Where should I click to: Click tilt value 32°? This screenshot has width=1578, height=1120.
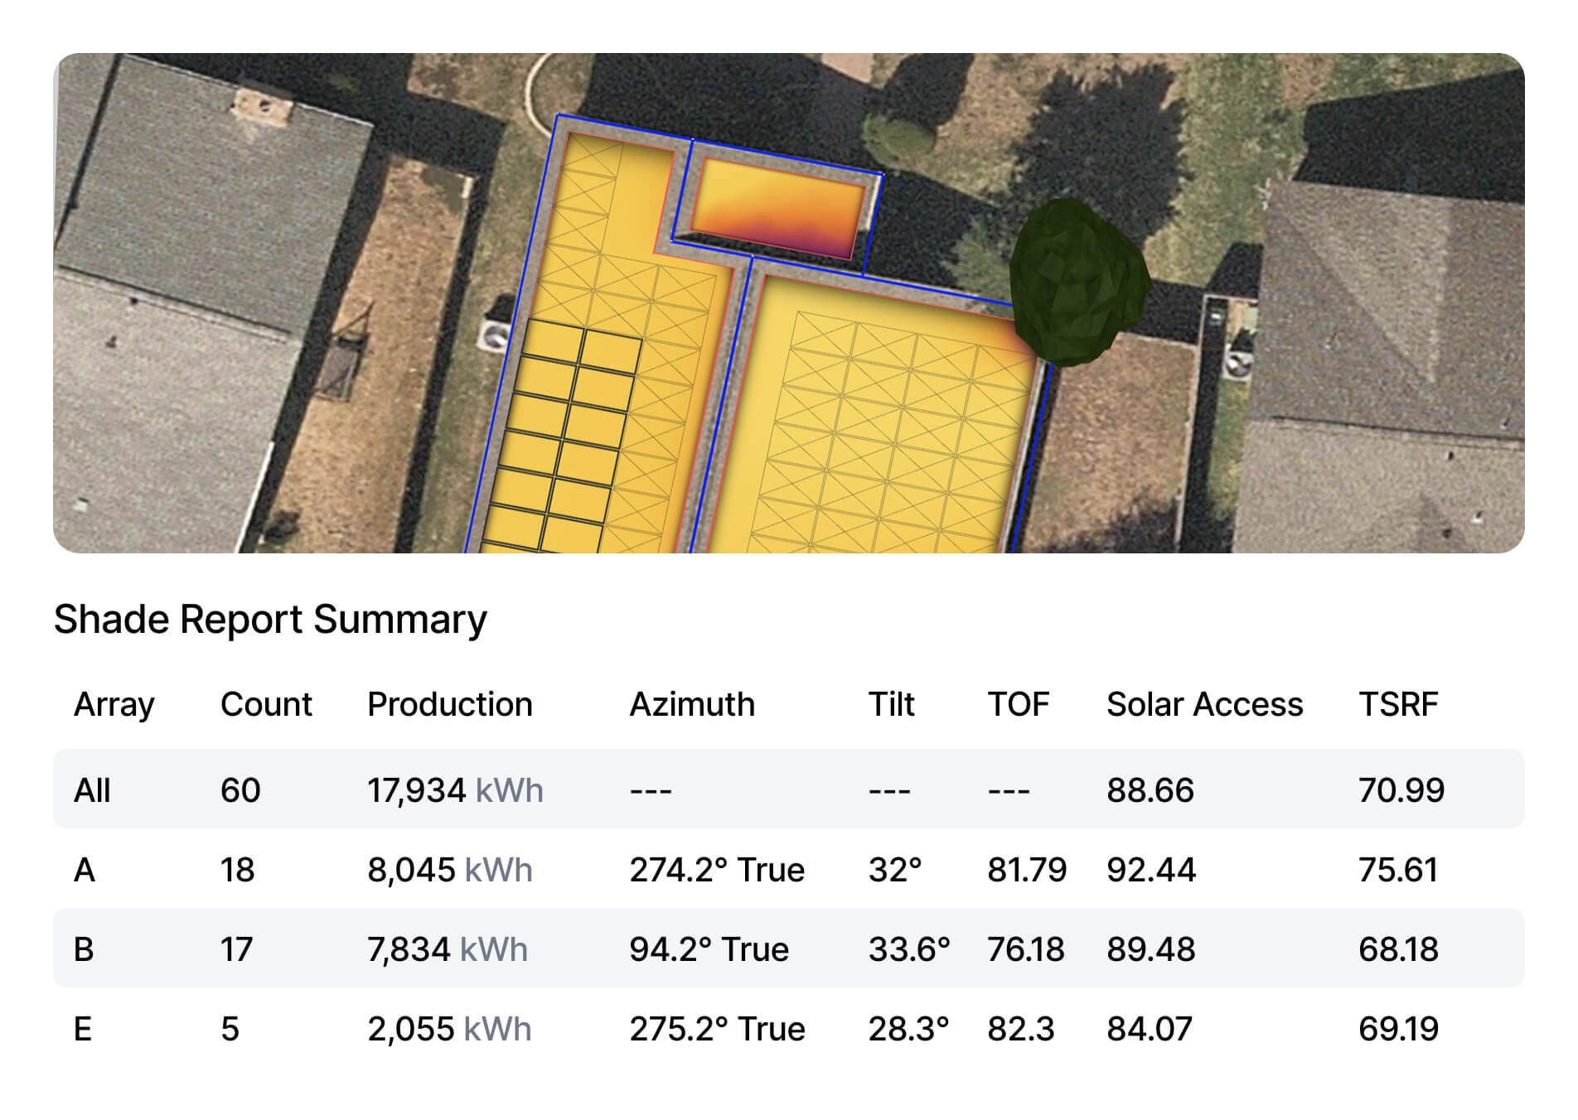coord(895,870)
